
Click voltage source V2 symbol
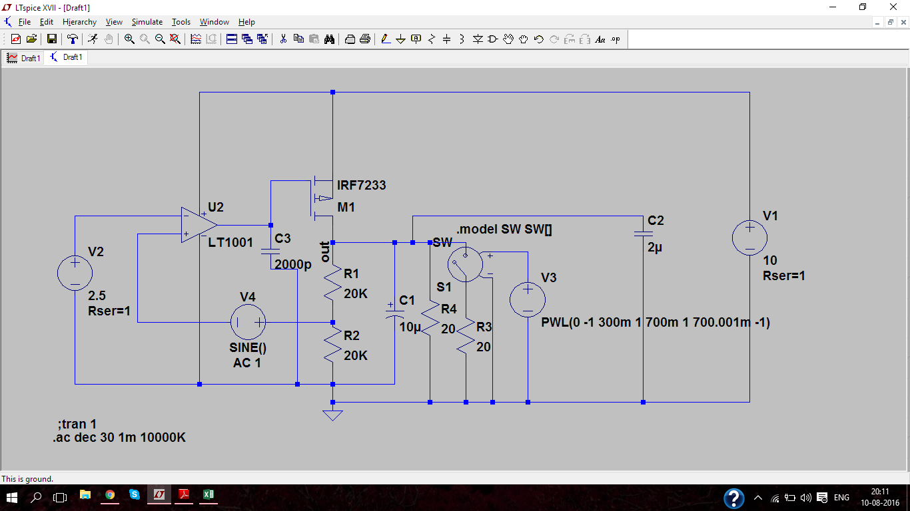(x=75, y=274)
